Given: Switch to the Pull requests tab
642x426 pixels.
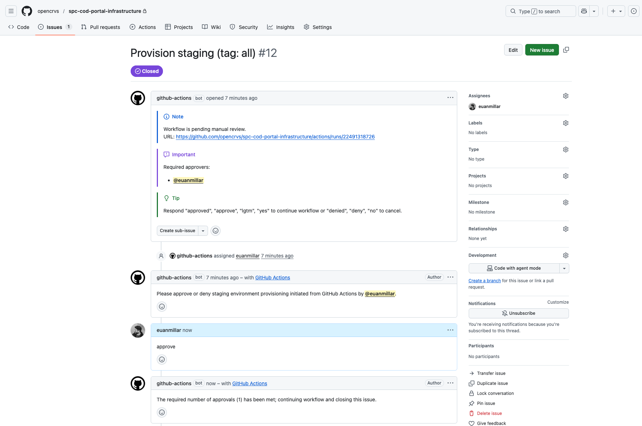Looking at the screenshot, I should coord(101,27).
